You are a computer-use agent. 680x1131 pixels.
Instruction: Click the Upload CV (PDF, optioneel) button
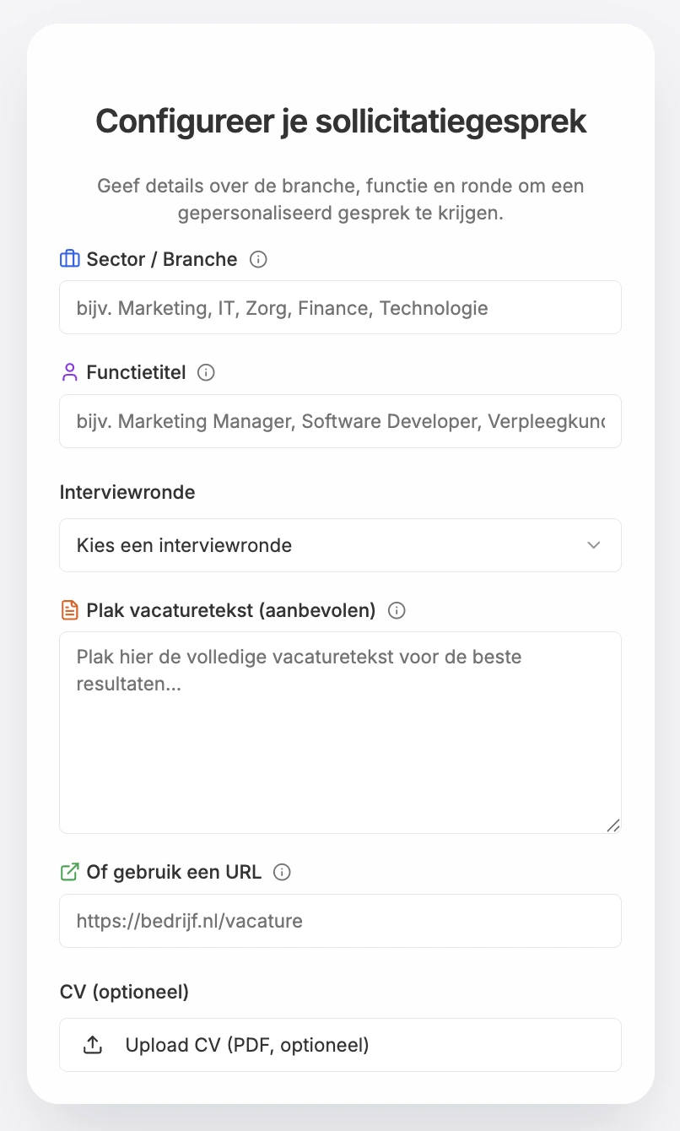click(340, 1045)
